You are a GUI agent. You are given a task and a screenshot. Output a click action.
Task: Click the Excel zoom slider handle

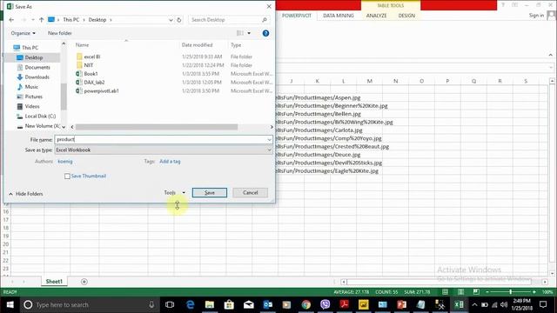(x=511, y=292)
